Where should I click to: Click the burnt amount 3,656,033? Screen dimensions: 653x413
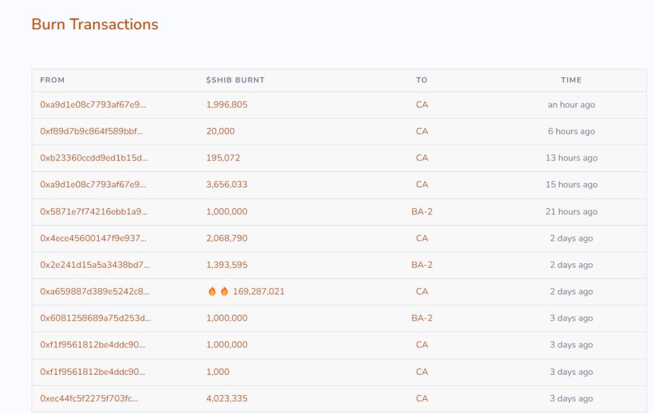(x=227, y=184)
